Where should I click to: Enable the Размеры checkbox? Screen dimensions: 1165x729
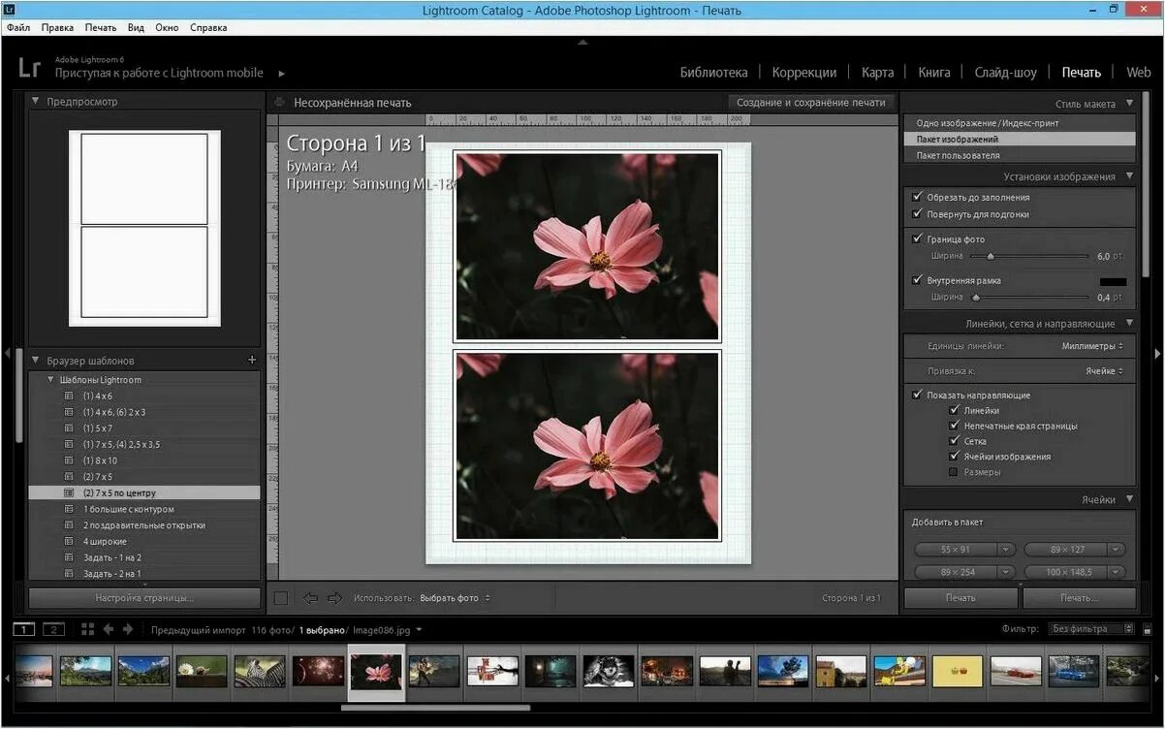point(954,472)
